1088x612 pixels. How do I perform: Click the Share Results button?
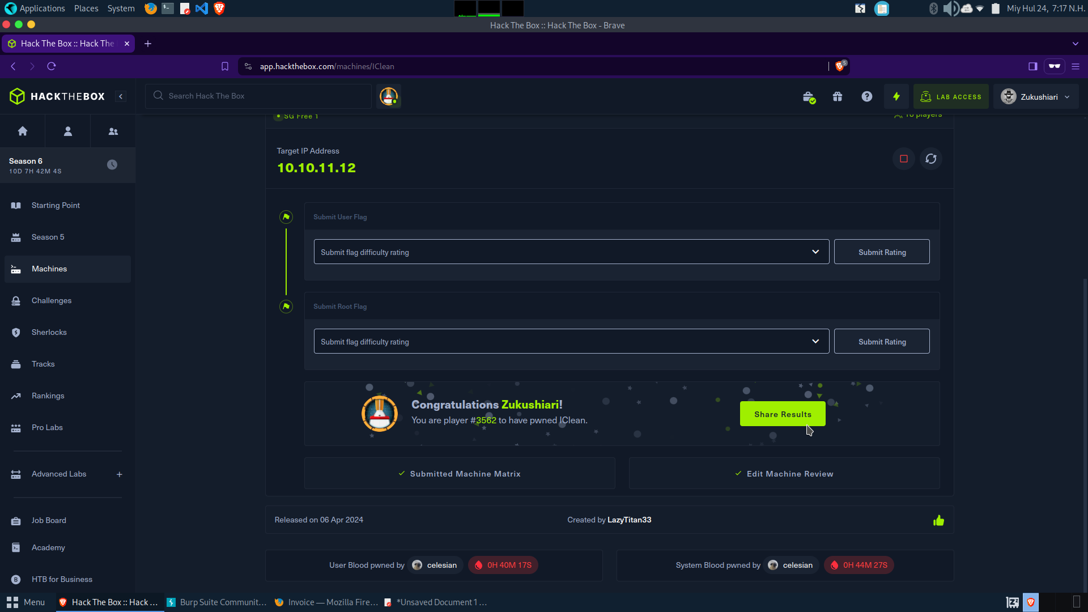(783, 414)
